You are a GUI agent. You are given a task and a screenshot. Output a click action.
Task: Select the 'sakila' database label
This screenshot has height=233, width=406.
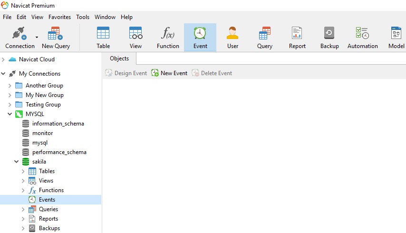coord(39,162)
